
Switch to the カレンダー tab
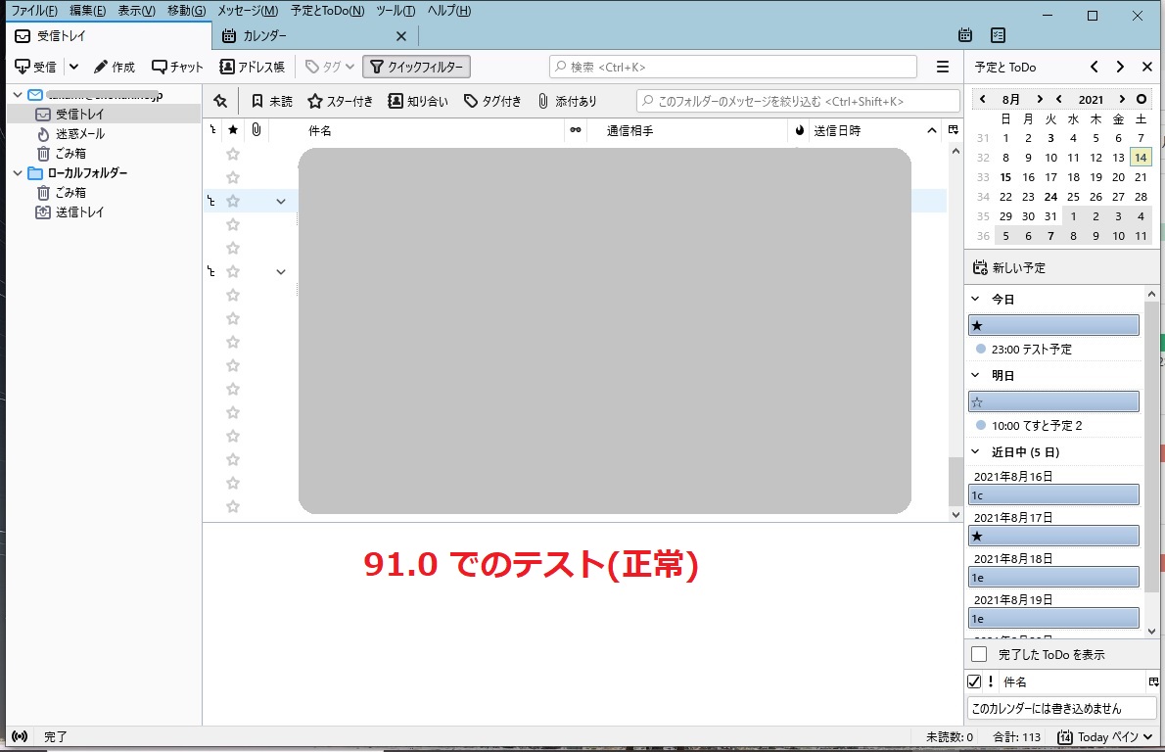click(x=264, y=36)
